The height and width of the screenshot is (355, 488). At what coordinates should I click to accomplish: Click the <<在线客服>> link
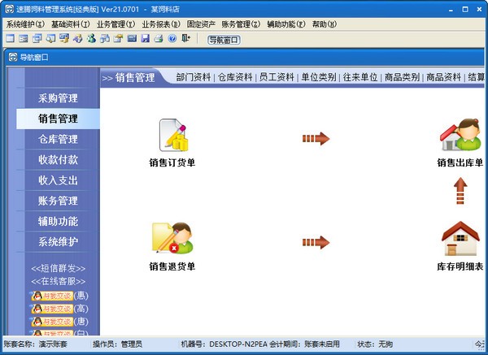(59, 281)
